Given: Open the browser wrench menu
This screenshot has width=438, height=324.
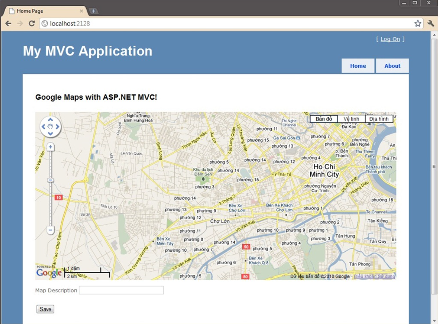Looking at the screenshot, I should (x=430, y=24).
